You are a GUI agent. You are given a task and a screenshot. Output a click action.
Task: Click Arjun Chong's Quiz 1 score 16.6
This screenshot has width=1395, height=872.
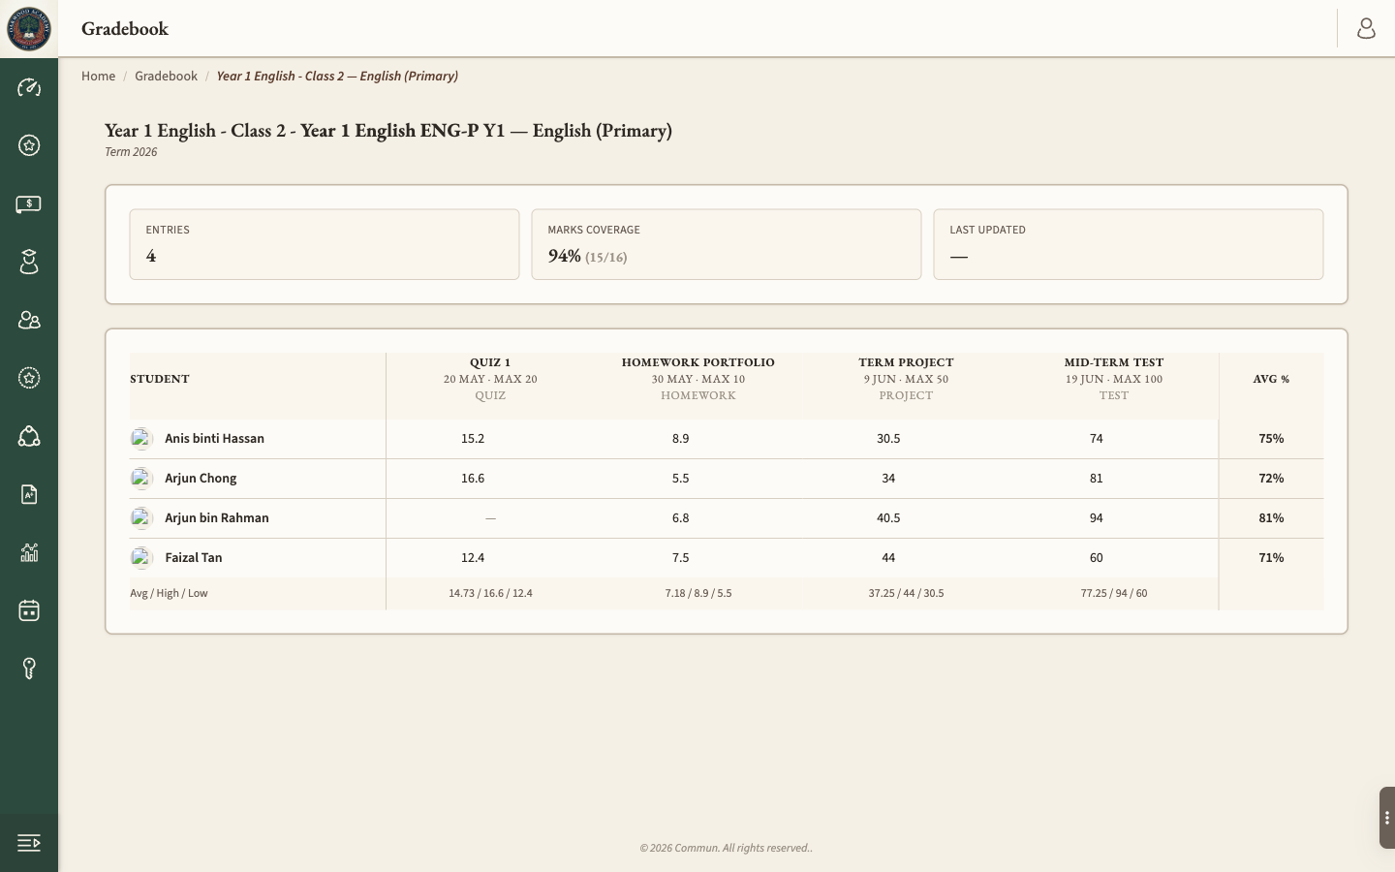[x=473, y=478]
